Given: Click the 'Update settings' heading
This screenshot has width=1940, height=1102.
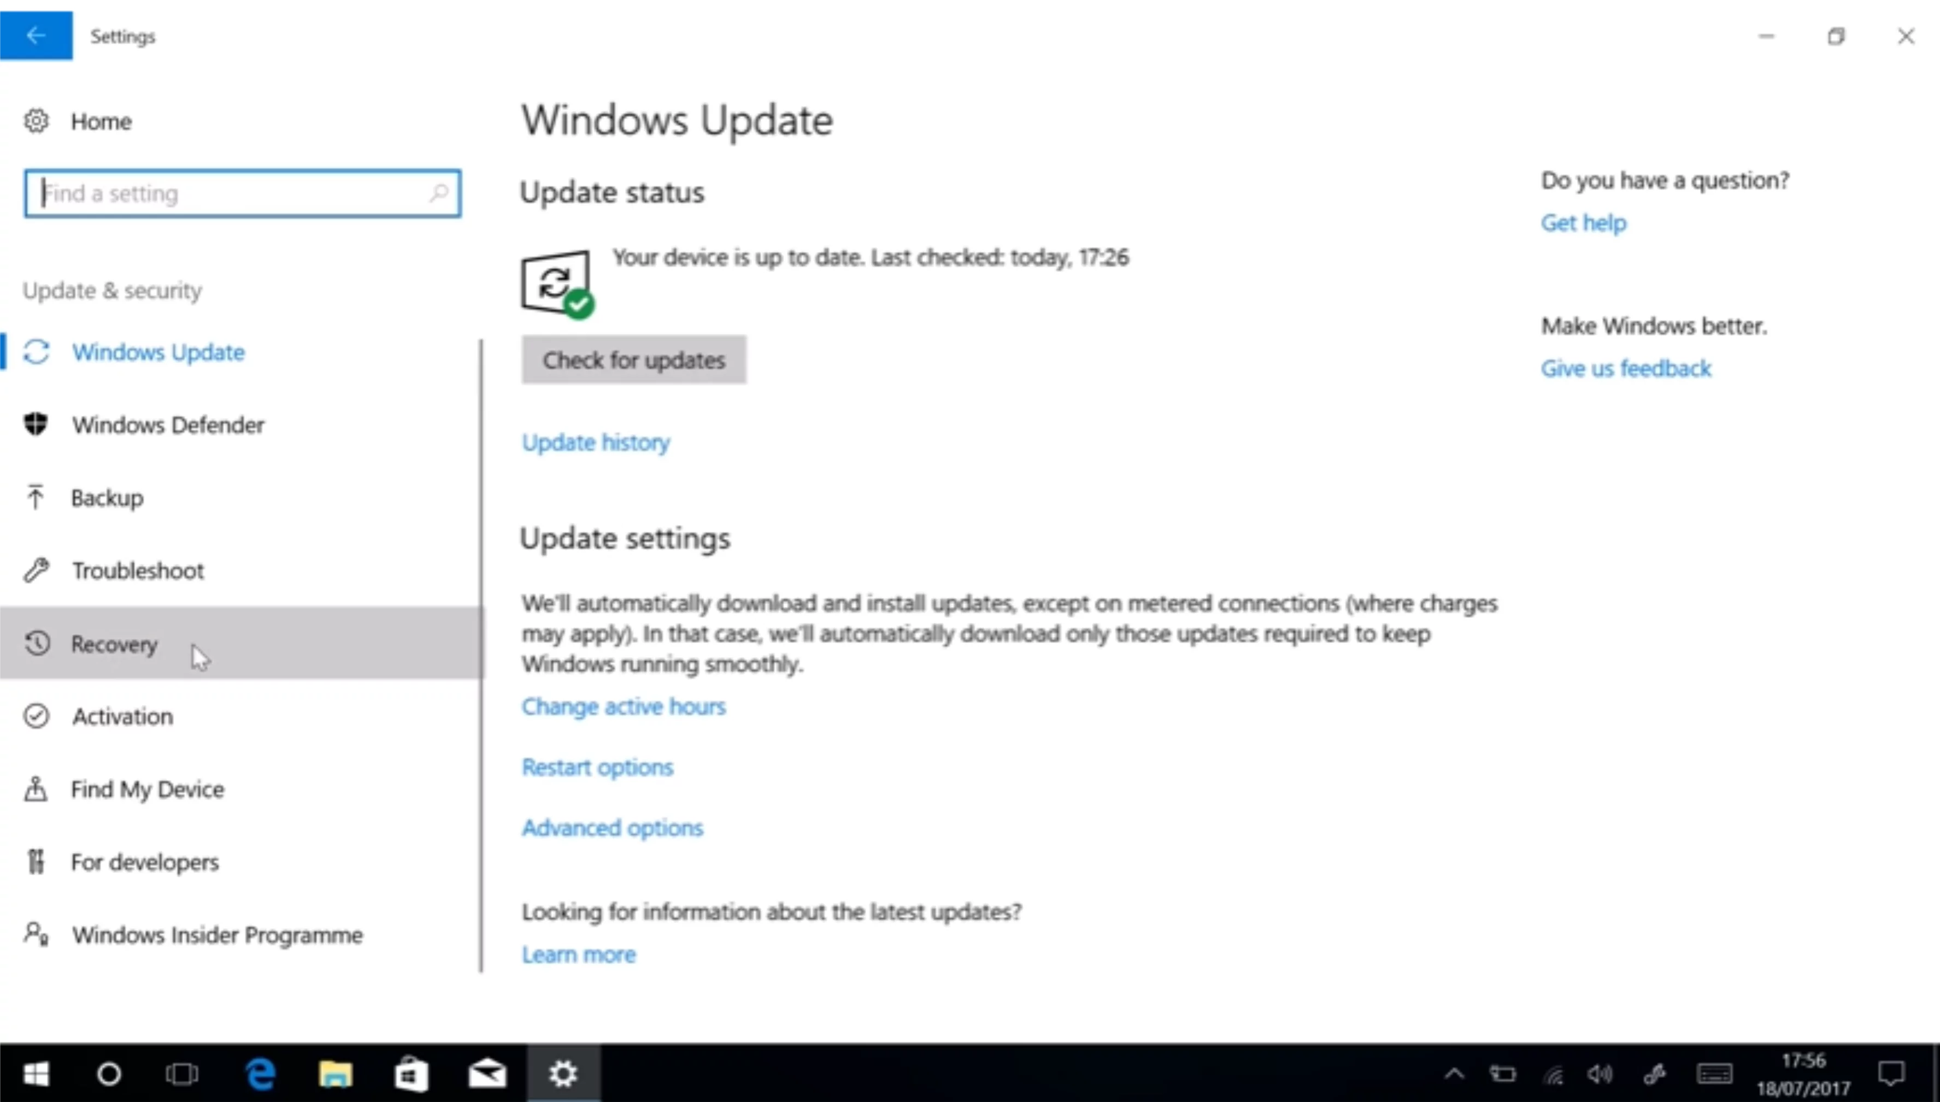Looking at the screenshot, I should 625,538.
